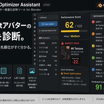This screenshot has width=104, height=104.
Task: Click the Scan Avatar button
Action: 48,24
